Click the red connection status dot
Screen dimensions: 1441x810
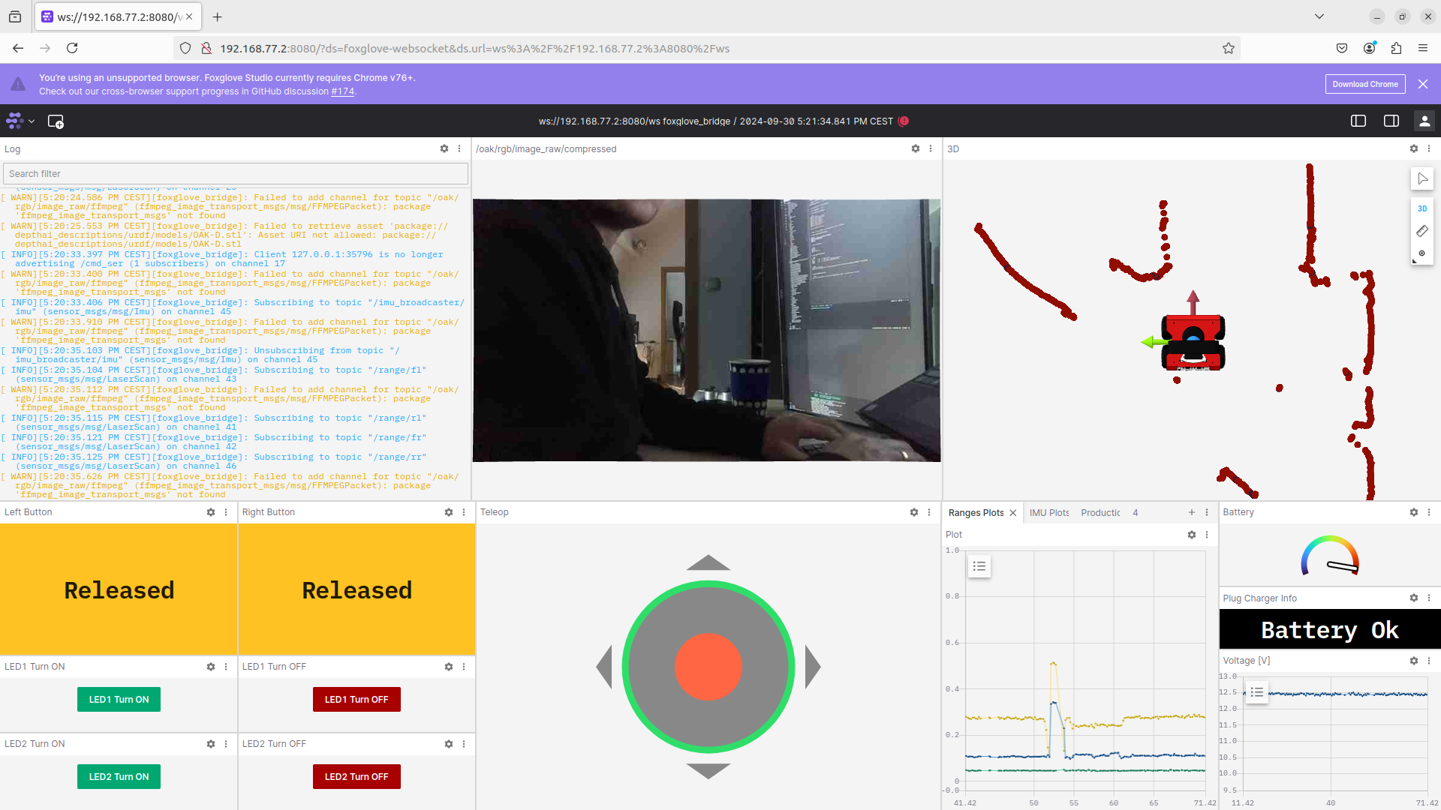click(x=904, y=121)
